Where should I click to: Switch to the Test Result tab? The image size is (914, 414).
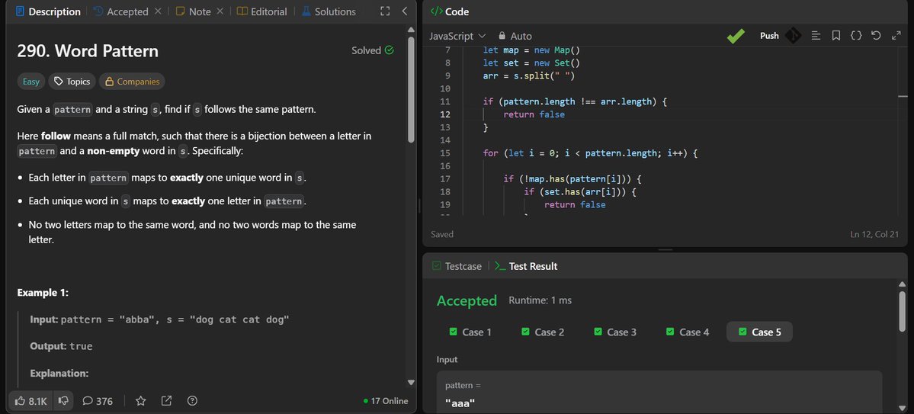coord(526,267)
